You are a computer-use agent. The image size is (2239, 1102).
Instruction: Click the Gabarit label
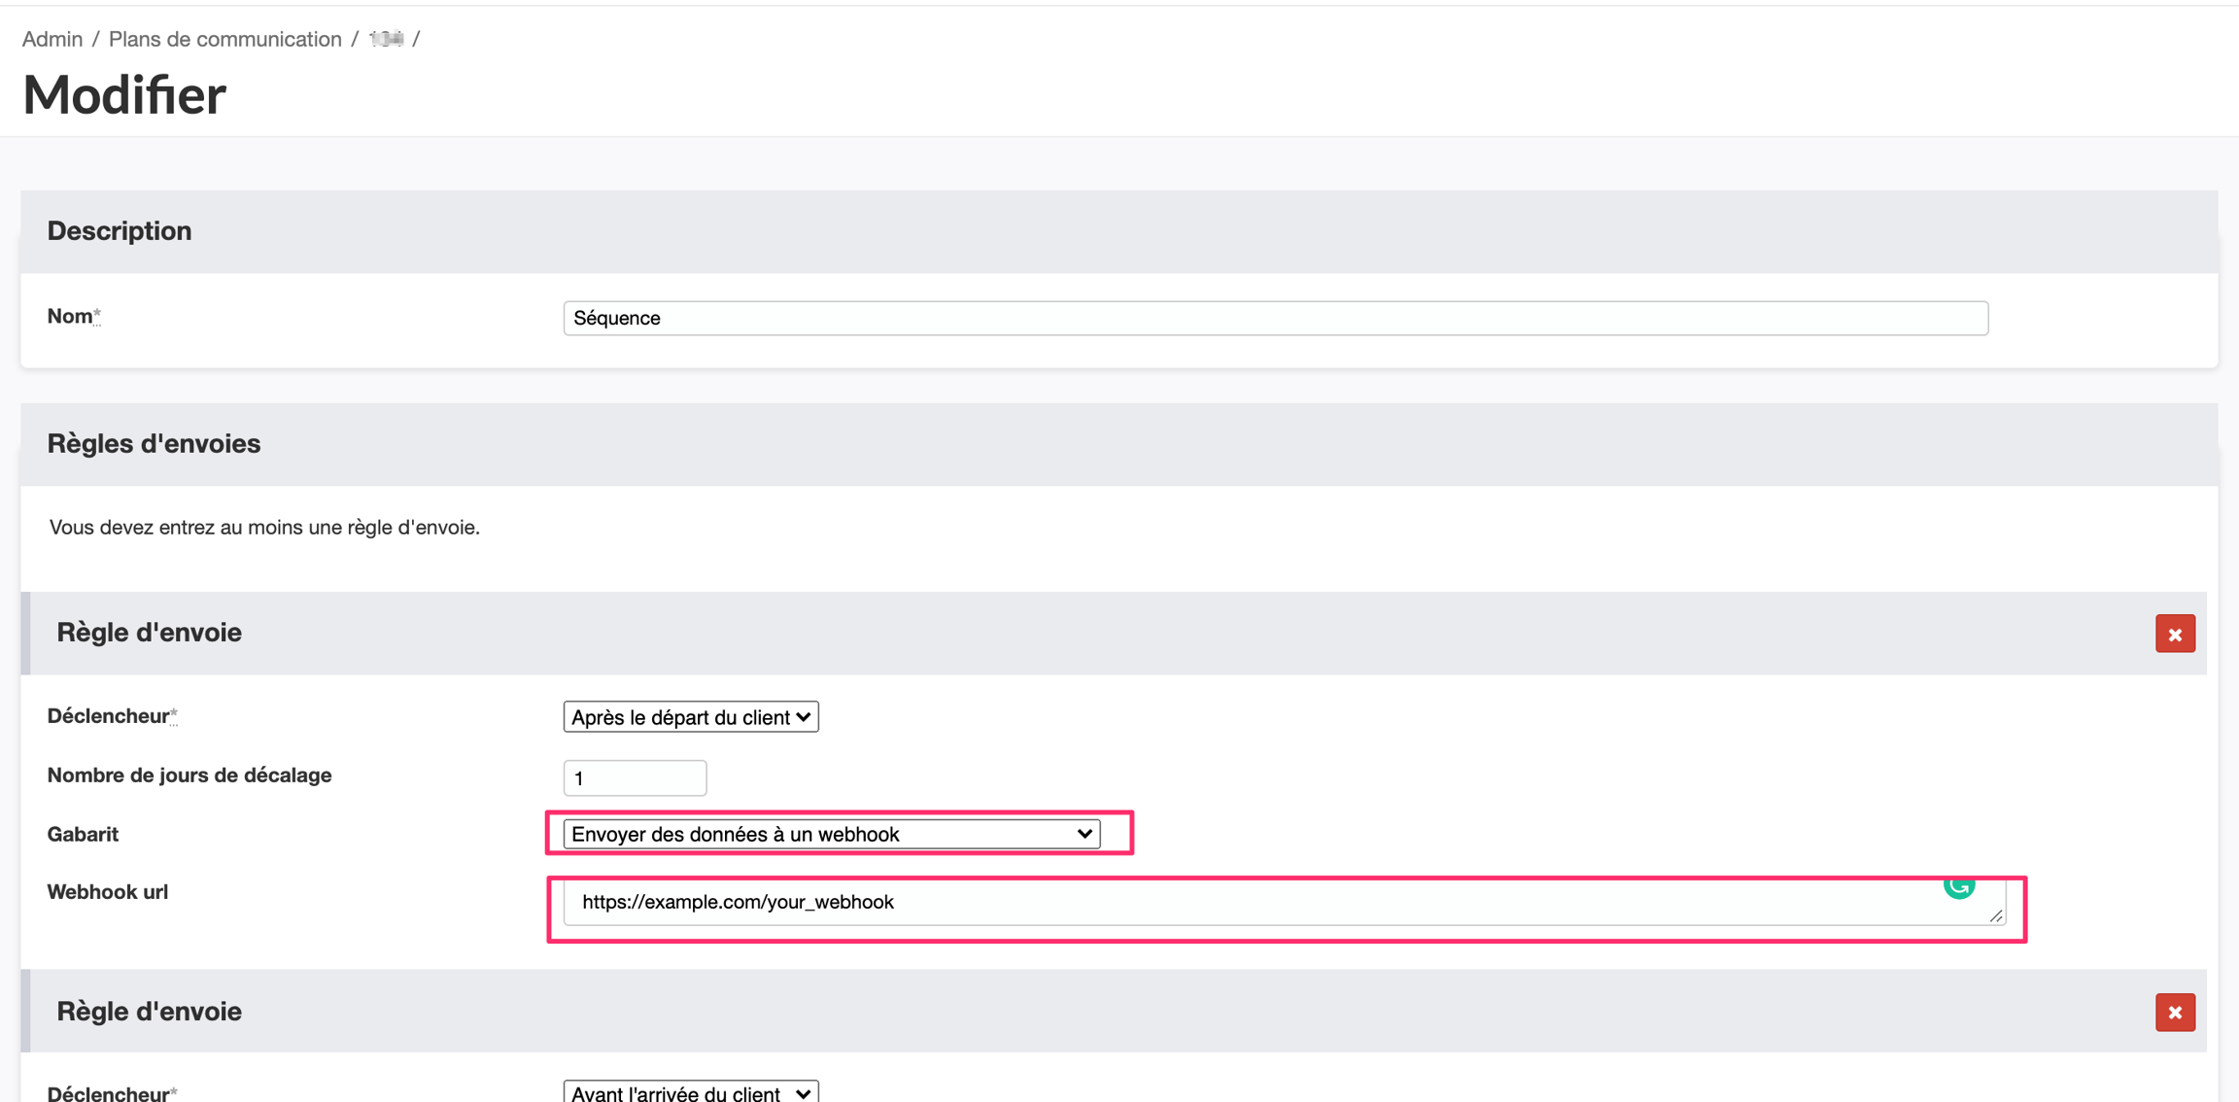coord(83,835)
